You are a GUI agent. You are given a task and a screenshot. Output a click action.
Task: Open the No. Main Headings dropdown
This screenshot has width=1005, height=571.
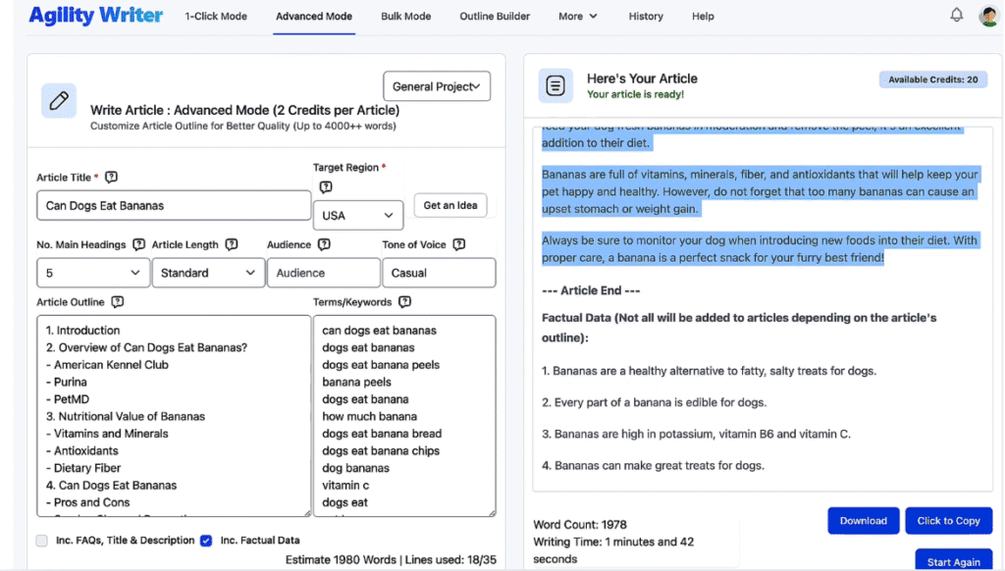93,273
